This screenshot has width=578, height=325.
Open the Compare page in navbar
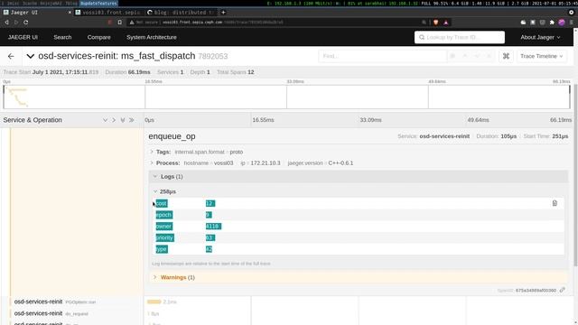click(x=98, y=37)
